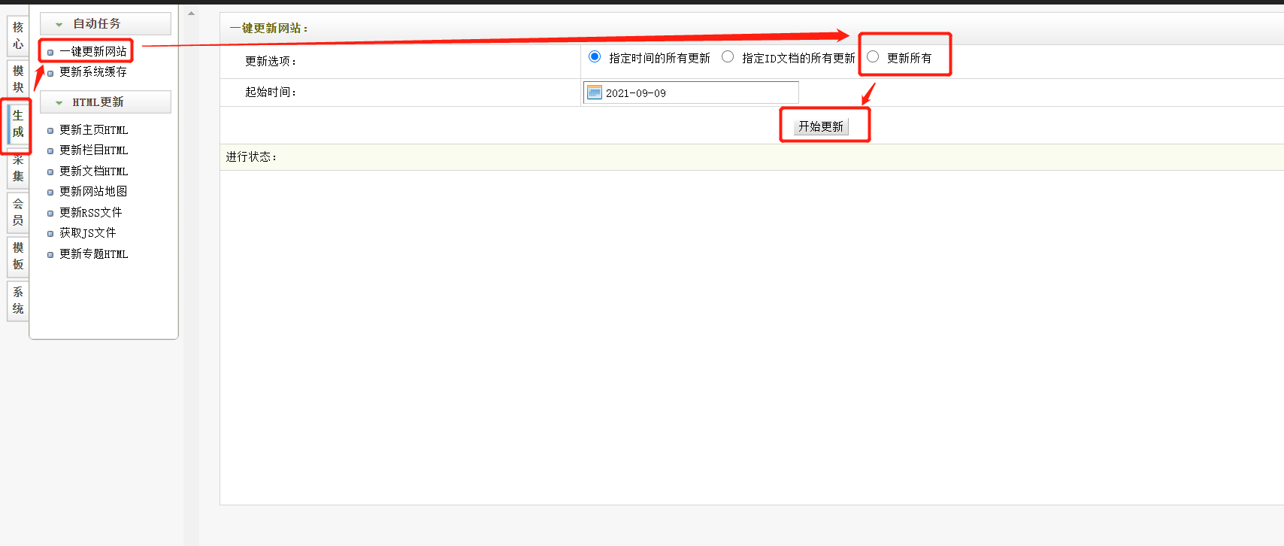Open 更新文档HTML link

[x=94, y=171]
